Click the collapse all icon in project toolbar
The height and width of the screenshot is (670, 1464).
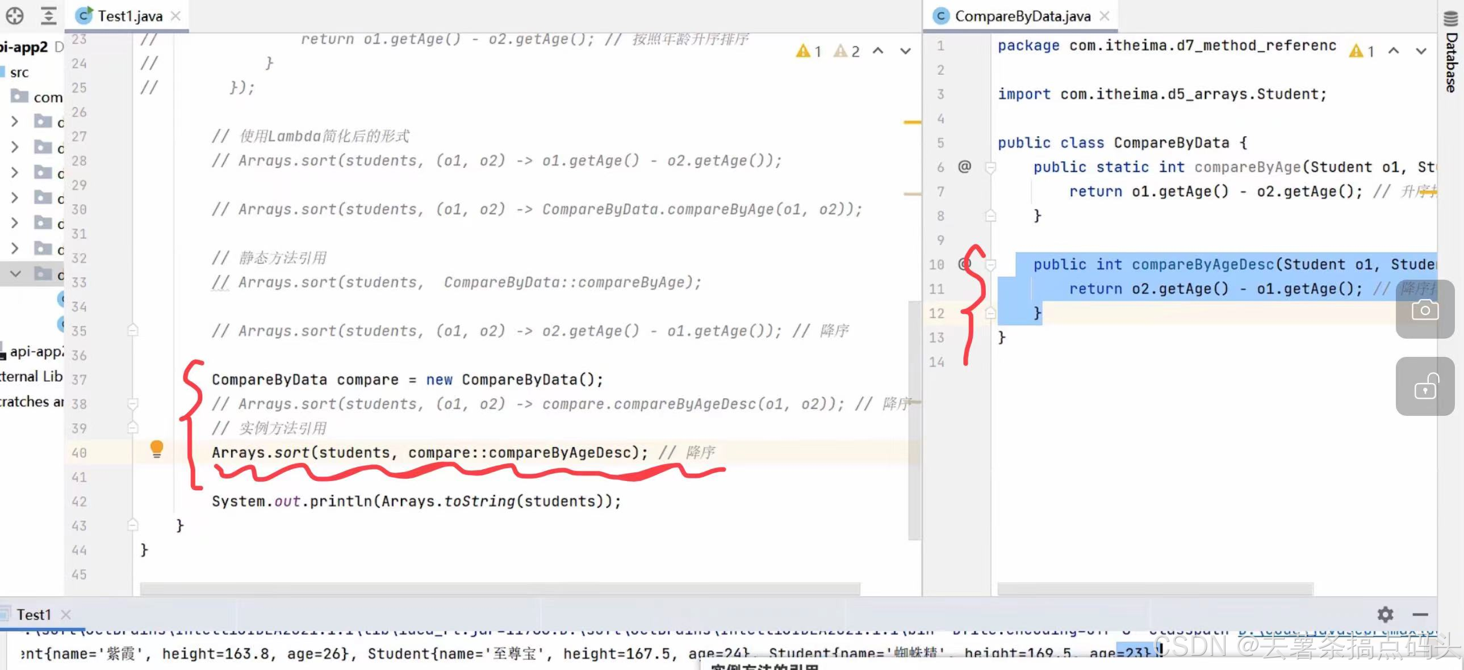[x=49, y=16]
